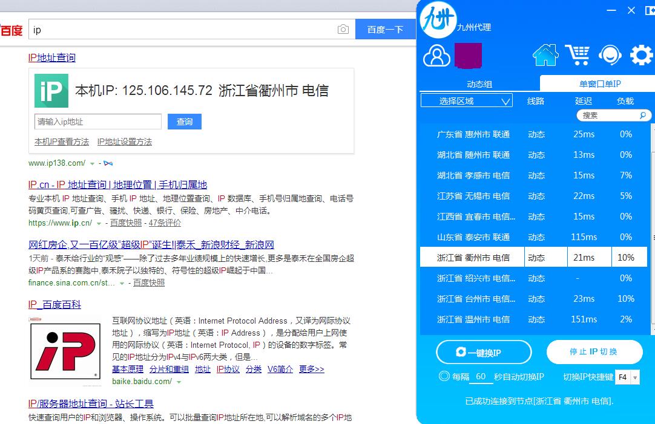This screenshot has height=424, width=655.
Task: Expand arrow next to baike.baidu.com/ URL
Action: click(179, 382)
